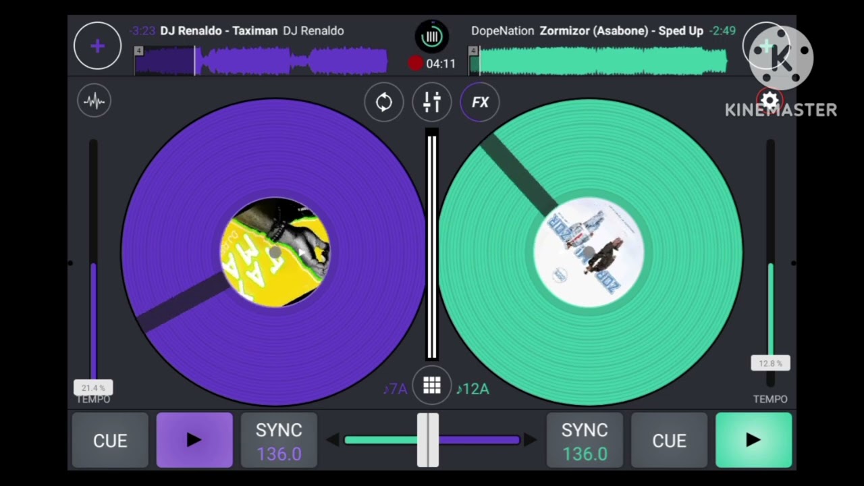Image resolution: width=864 pixels, height=486 pixels.
Task: Click the right tempo handle at 12.8%
Action: coord(770,363)
